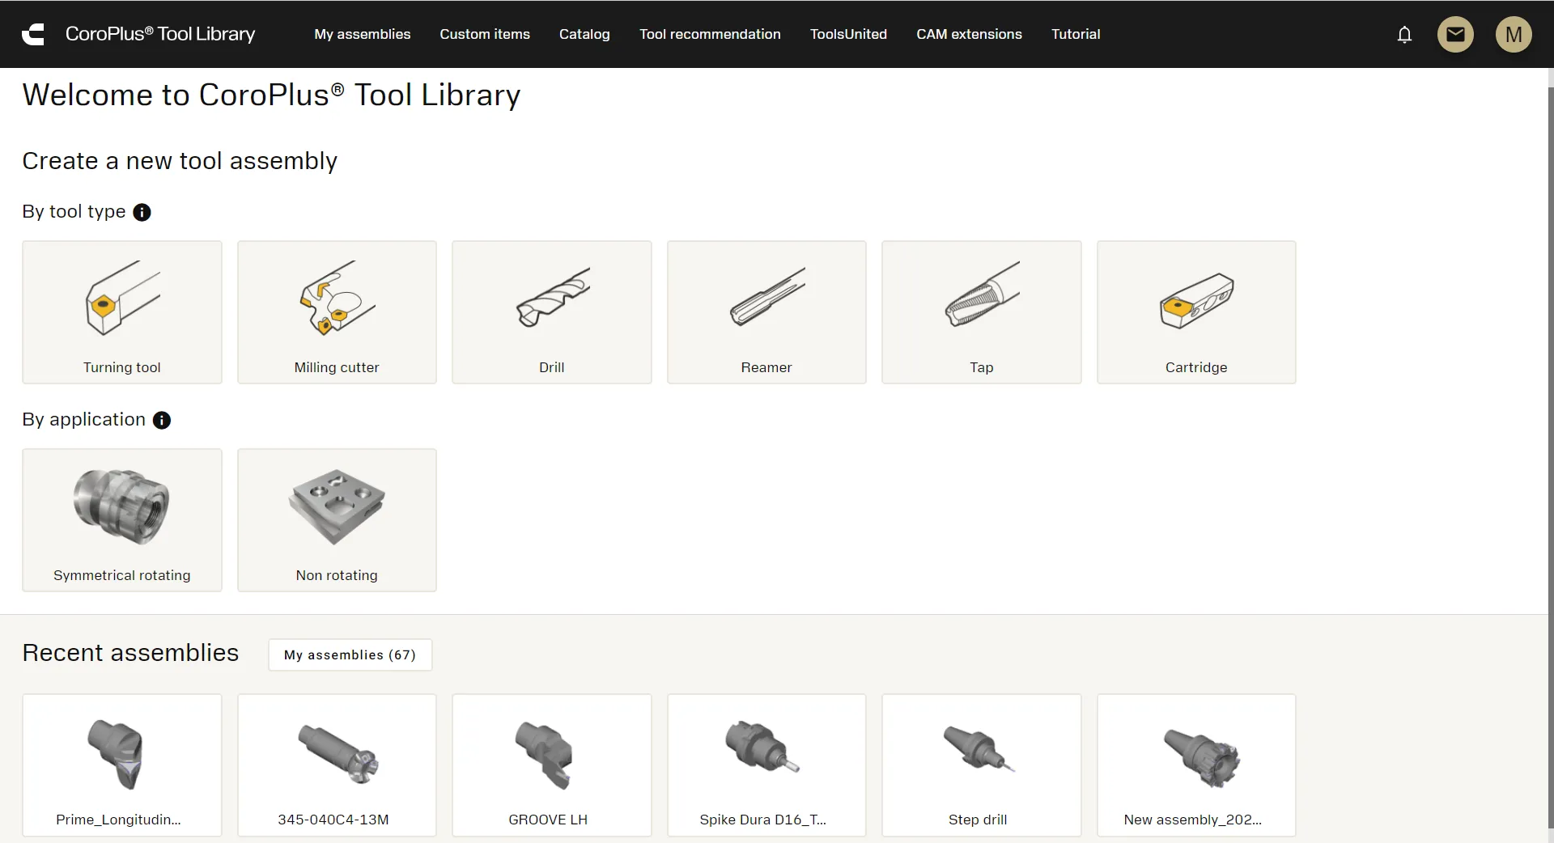Pick the Drill tool type
Screen dimensions: 1554x843
(x=551, y=312)
